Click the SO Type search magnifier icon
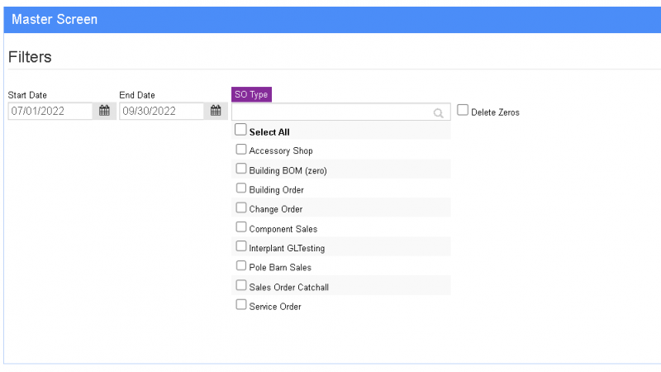This screenshot has height=372, width=661. point(439,112)
